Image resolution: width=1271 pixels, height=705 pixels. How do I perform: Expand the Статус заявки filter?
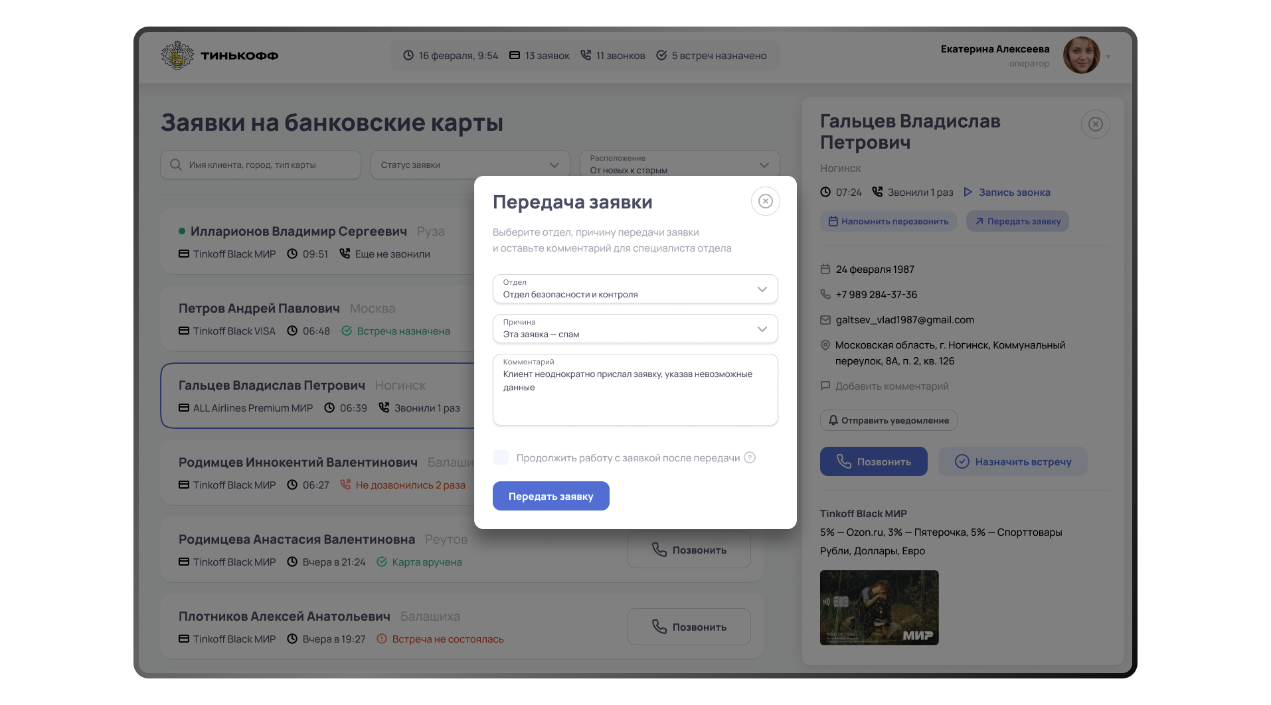pos(470,165)
